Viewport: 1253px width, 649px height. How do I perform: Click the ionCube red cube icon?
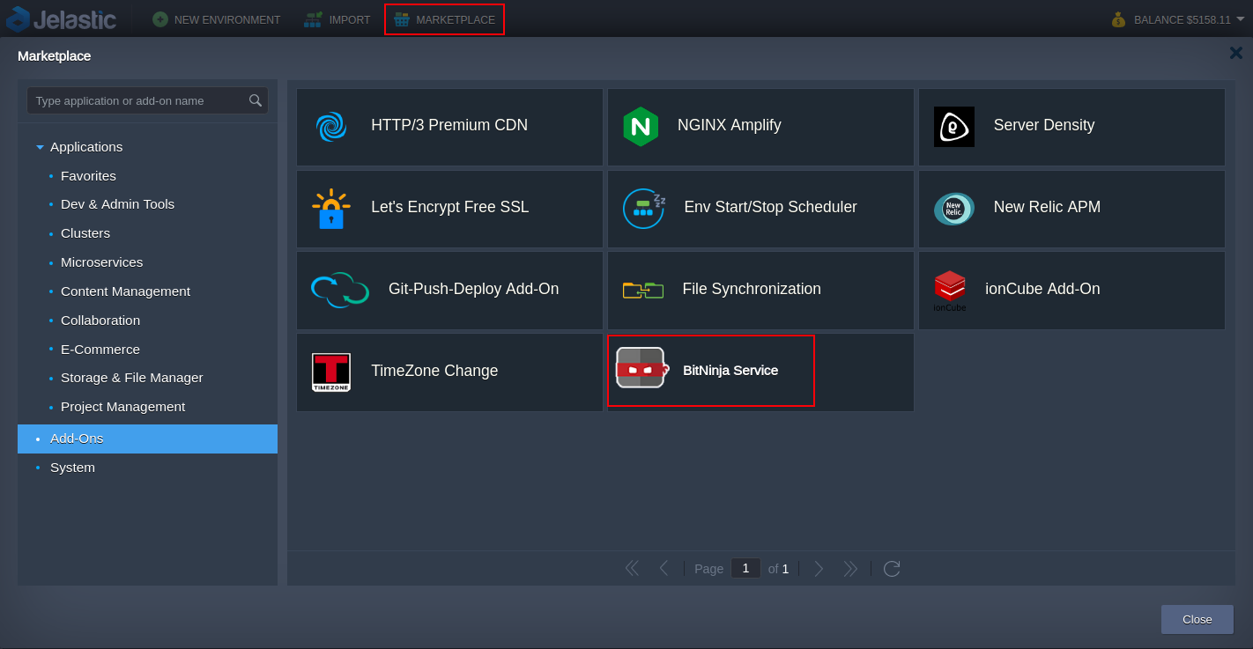pyautogui.click(x=950, y=291)
